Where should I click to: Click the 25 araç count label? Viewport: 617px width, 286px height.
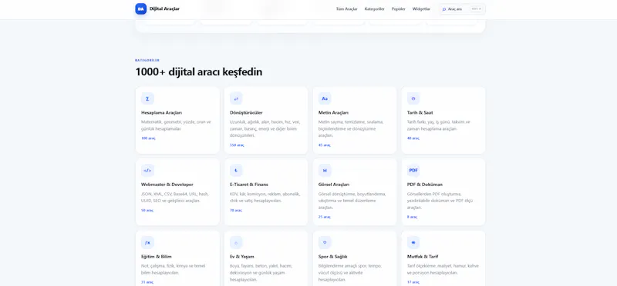325,217
